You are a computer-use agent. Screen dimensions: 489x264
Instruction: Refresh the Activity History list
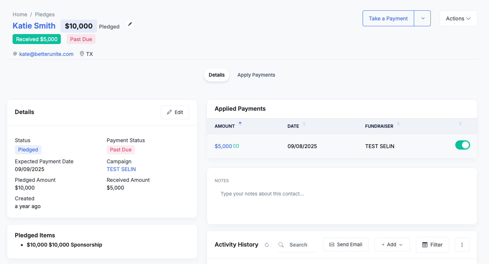coord(267,245)
